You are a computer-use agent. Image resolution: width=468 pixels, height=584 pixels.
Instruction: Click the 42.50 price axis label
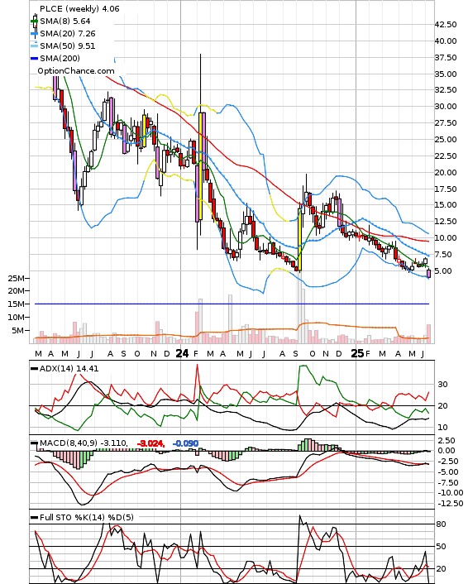click(446, 25)
